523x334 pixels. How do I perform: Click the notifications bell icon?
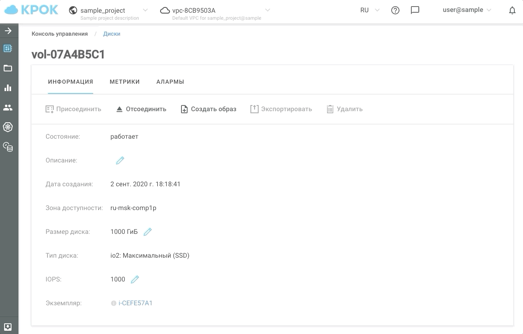click(512, 11)
